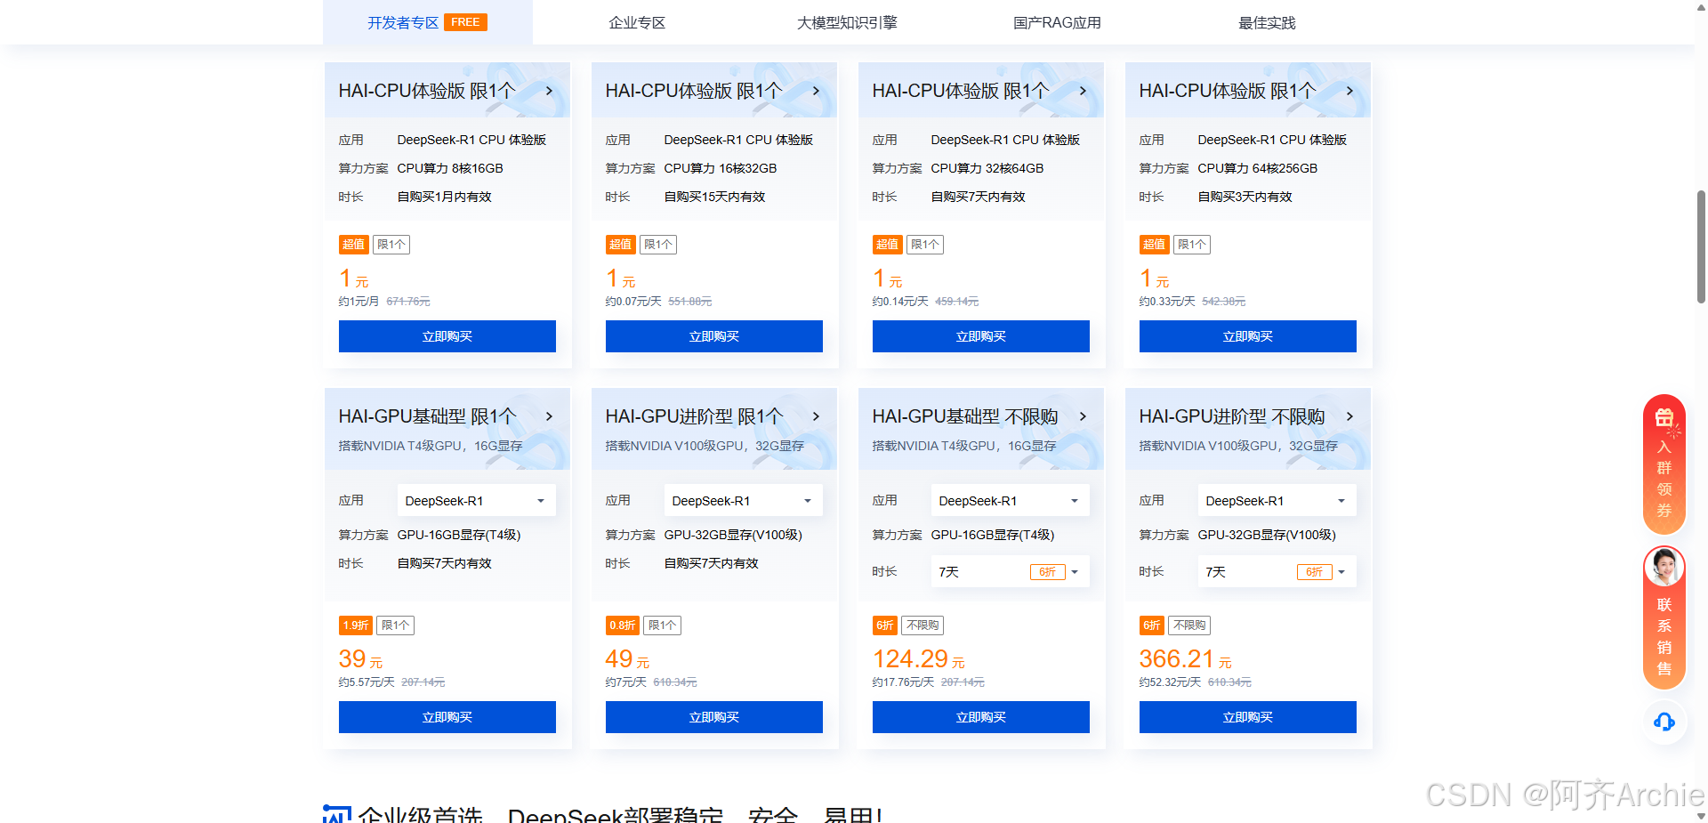Expand 应用 dropdown in GPU基础型 限1个 card
Image resolution: width=1708 pixels, height=823 pixels.
[477, 501]
